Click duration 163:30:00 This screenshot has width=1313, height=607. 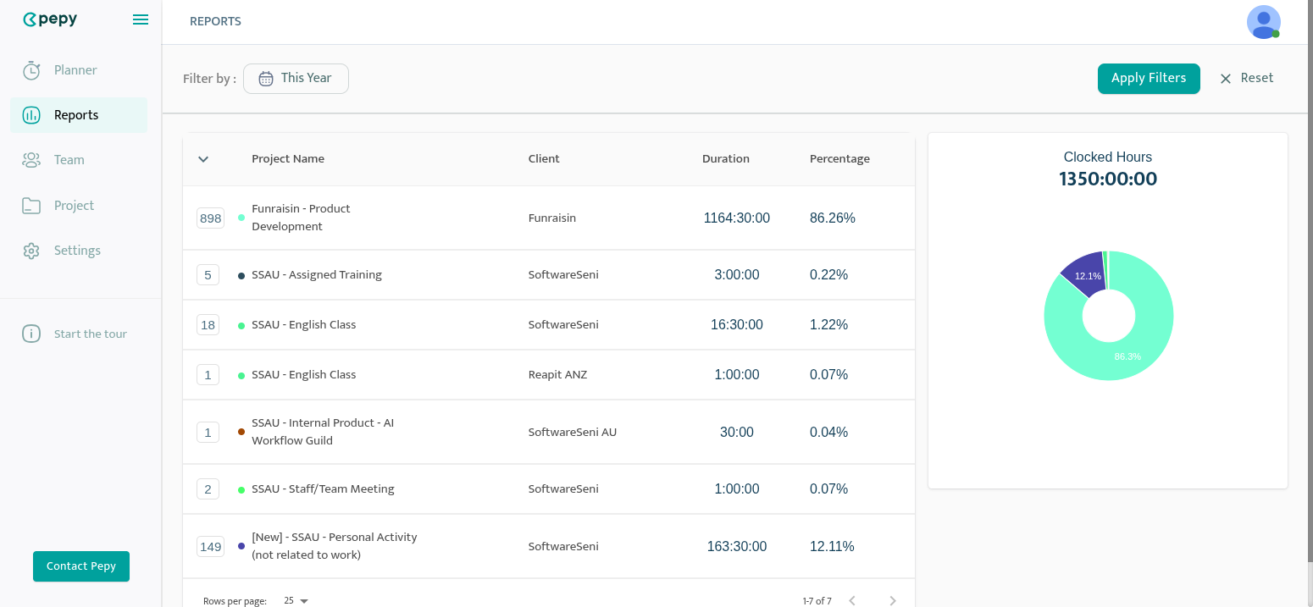(737, 547)
